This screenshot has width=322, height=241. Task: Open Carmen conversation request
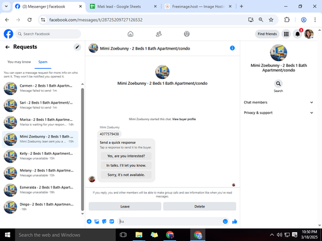tap(40, 88)
